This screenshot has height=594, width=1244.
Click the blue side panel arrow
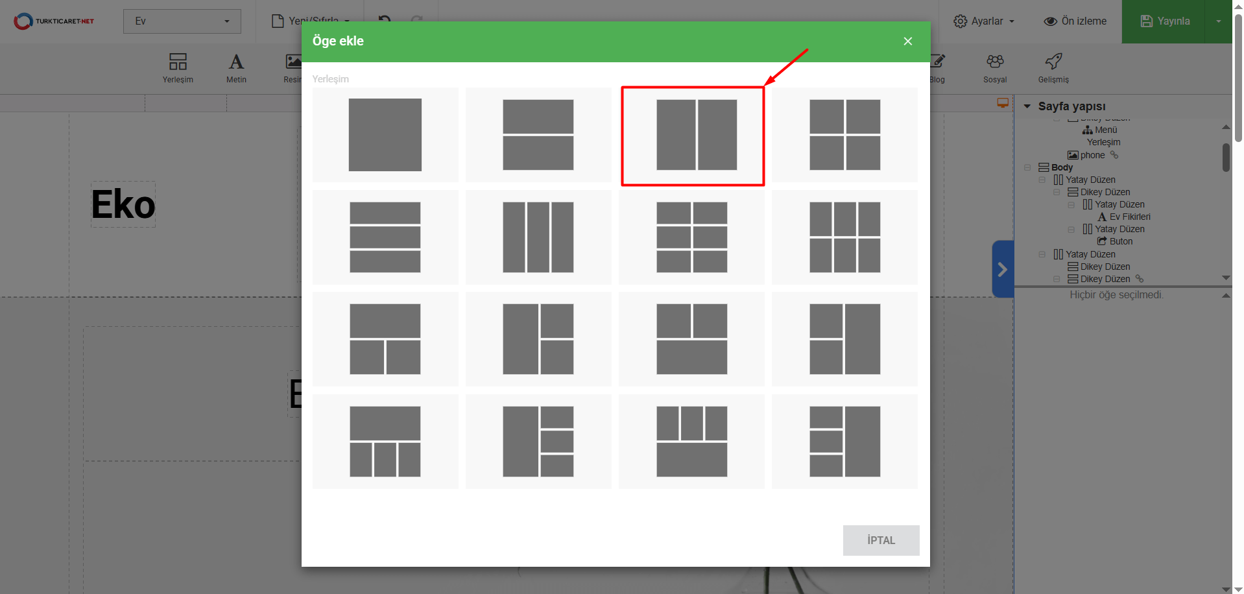tap(1002, 269)
